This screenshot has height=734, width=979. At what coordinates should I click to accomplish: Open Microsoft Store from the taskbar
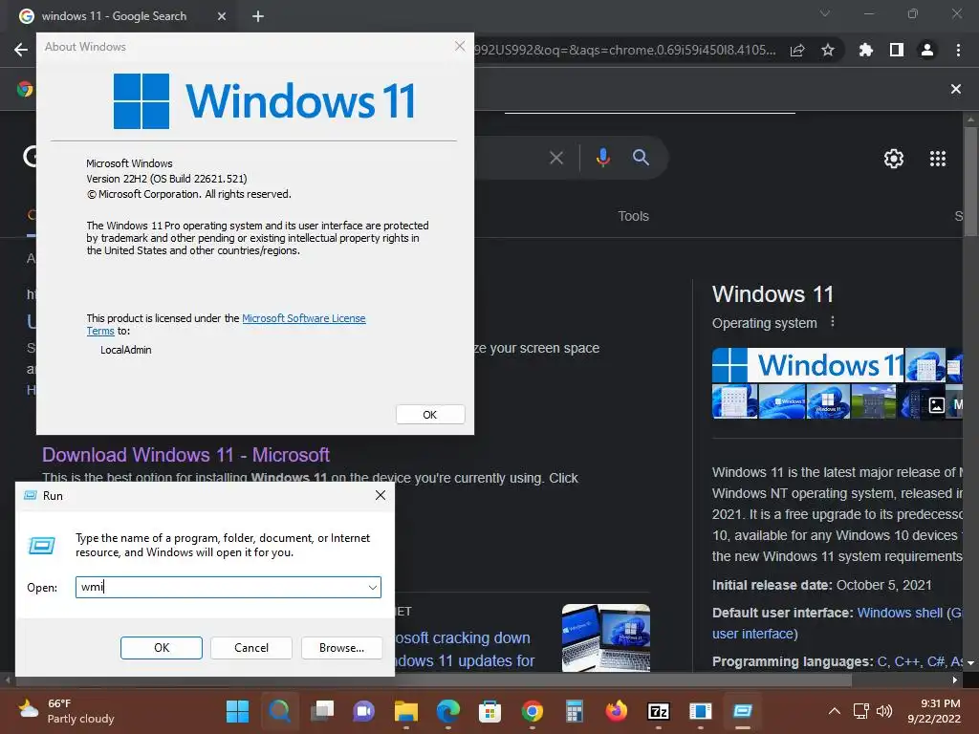[490, 711]
